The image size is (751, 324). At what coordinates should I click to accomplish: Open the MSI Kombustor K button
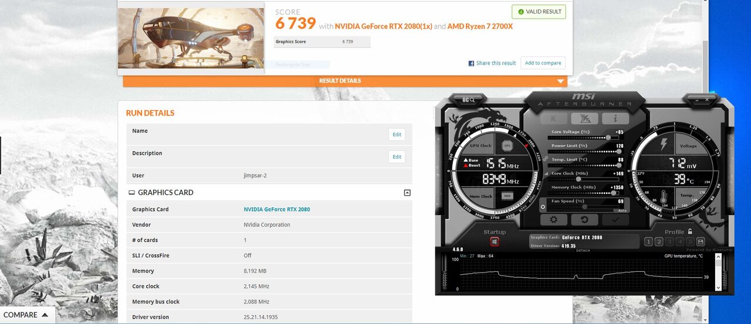(554, 118)
